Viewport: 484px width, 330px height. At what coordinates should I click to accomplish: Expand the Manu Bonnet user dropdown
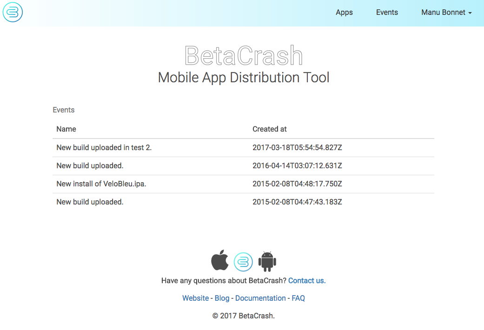[x=446, y=13]
